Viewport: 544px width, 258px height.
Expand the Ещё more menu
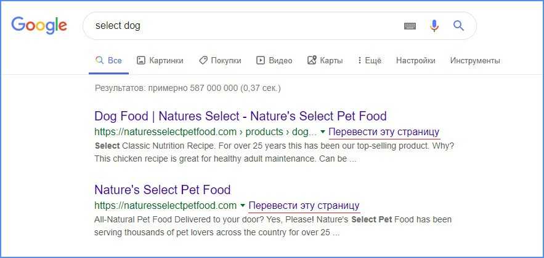(x=368, y=60)
